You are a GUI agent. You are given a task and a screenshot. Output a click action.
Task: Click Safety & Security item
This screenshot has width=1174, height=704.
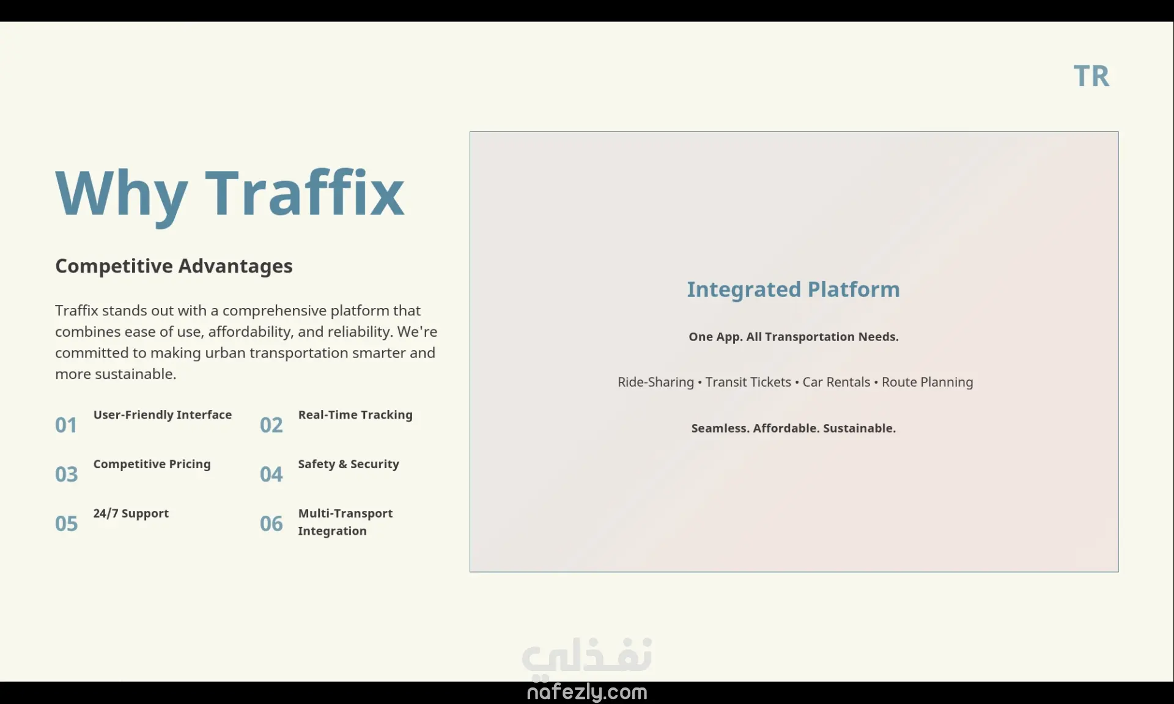(348, 464)
